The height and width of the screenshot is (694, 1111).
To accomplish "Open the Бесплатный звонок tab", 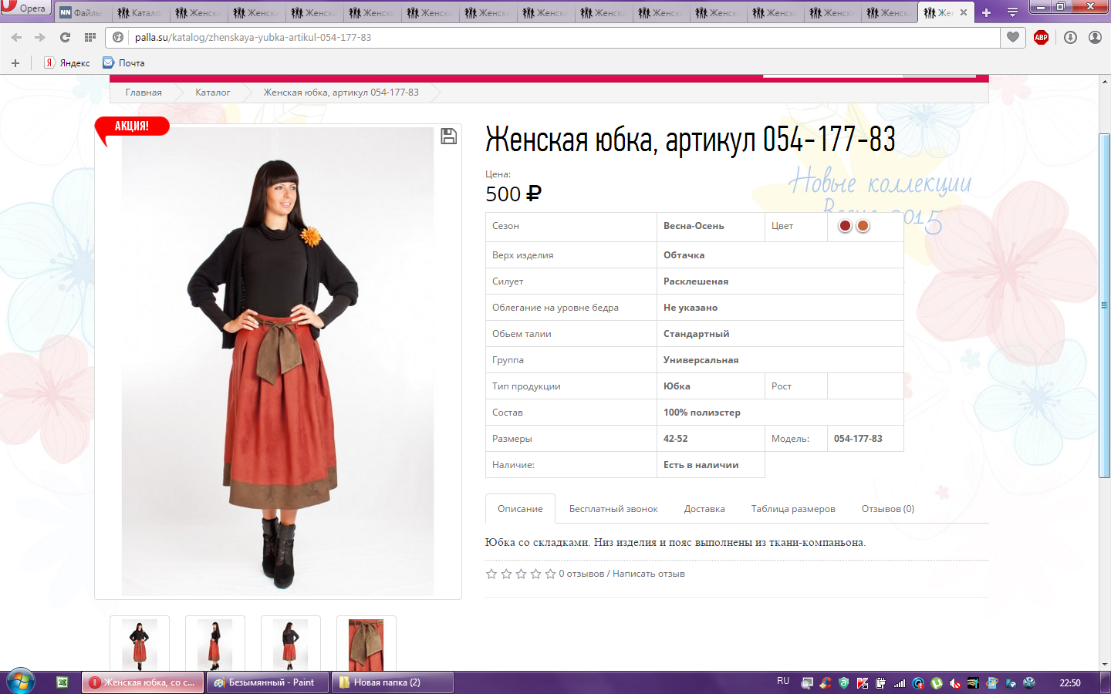I will (x=613, y=509).
